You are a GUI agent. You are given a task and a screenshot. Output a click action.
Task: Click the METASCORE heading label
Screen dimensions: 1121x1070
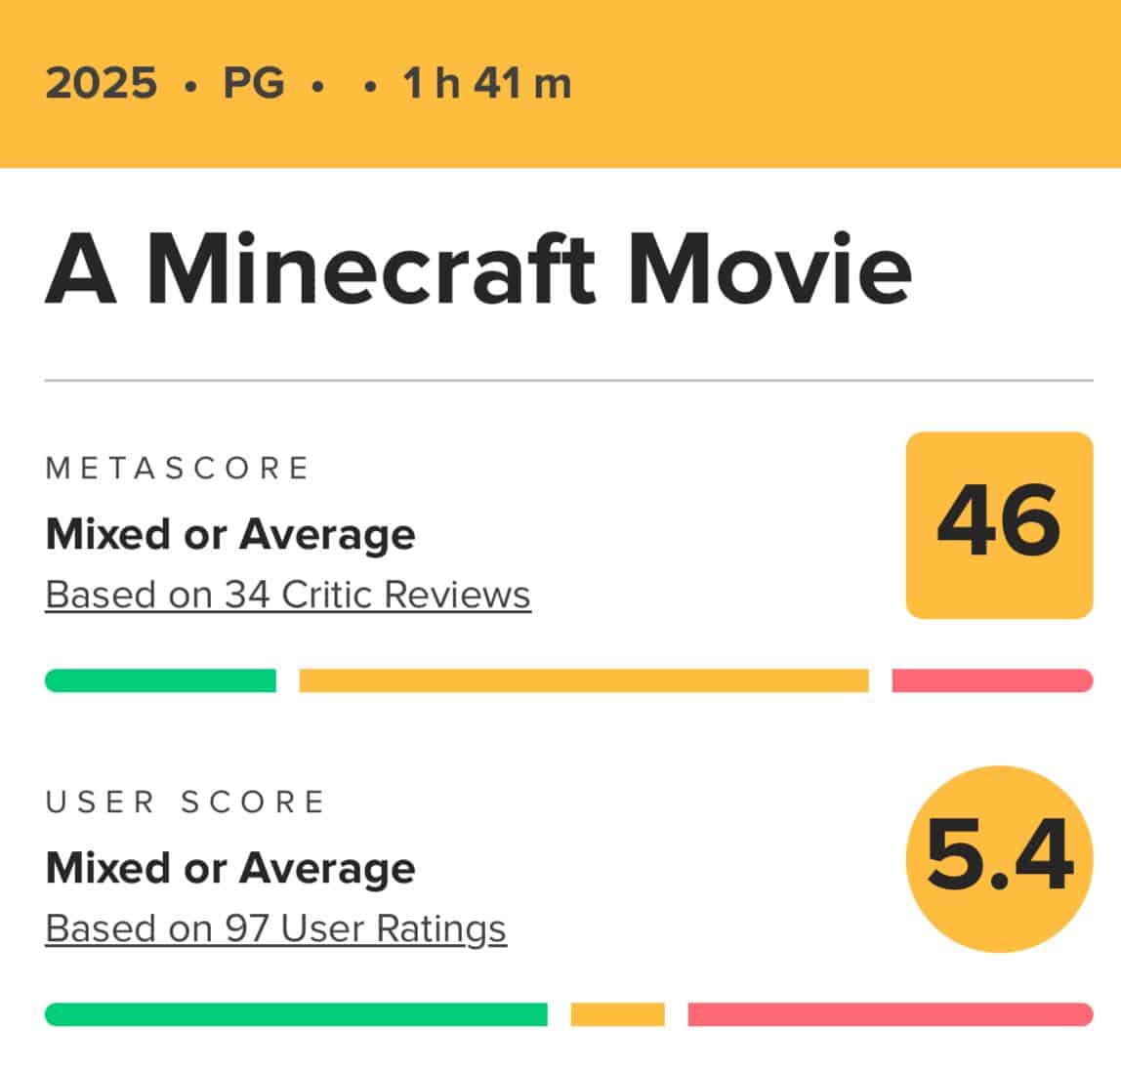pyautogui.click(x=178, y=469)
